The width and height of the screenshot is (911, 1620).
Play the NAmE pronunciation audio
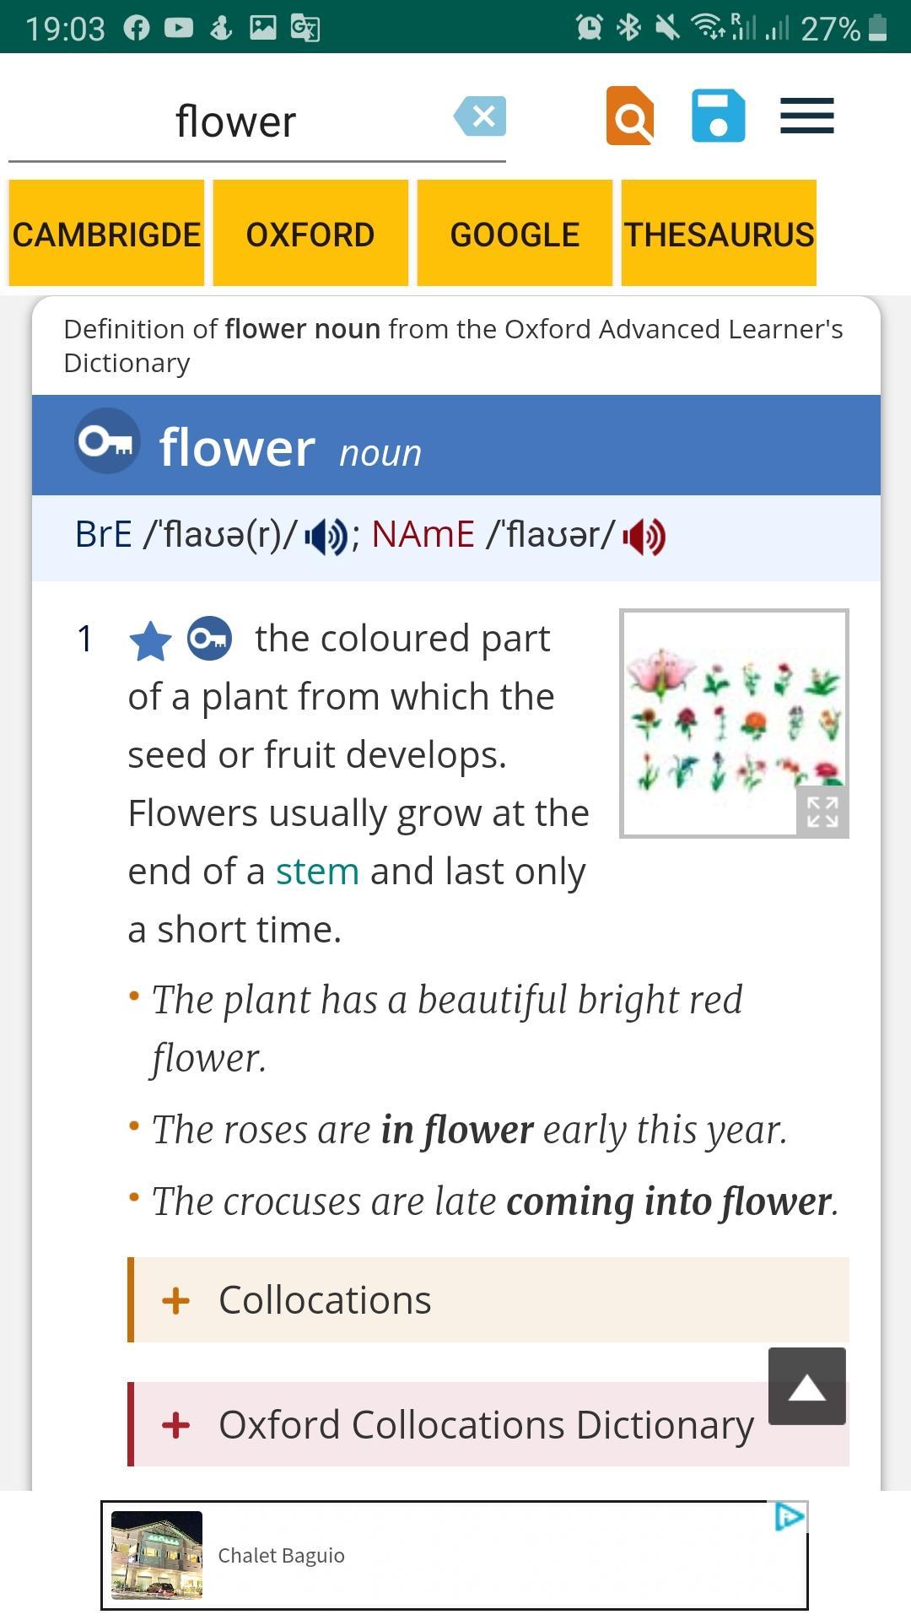coord(644,537)
